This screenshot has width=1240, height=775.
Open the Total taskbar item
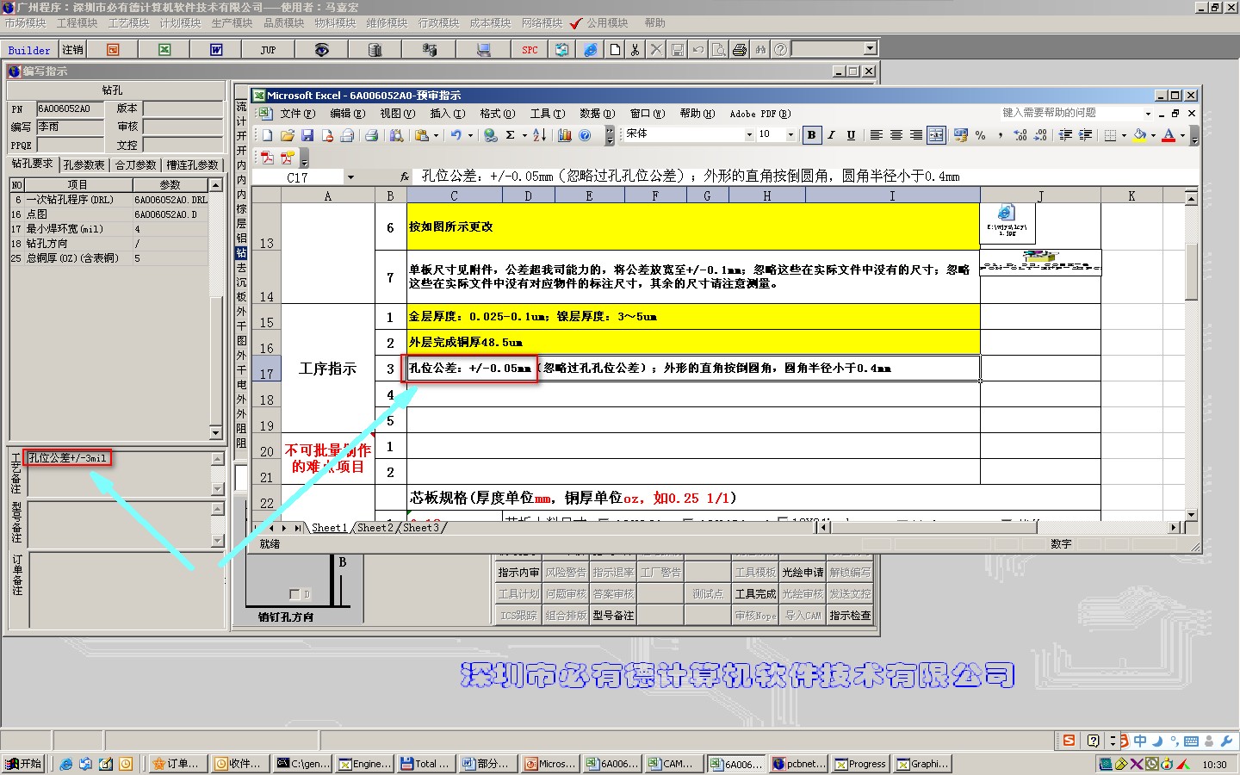pos(425,764)
